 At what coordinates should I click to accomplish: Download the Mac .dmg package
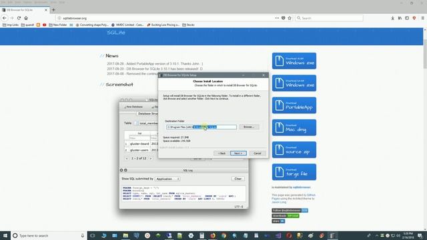pyautogui.click(x=294, y=127)
